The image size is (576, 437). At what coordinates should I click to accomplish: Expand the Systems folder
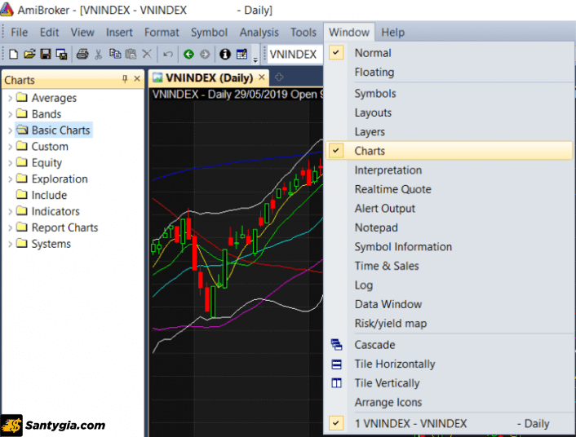pos(11,244)
